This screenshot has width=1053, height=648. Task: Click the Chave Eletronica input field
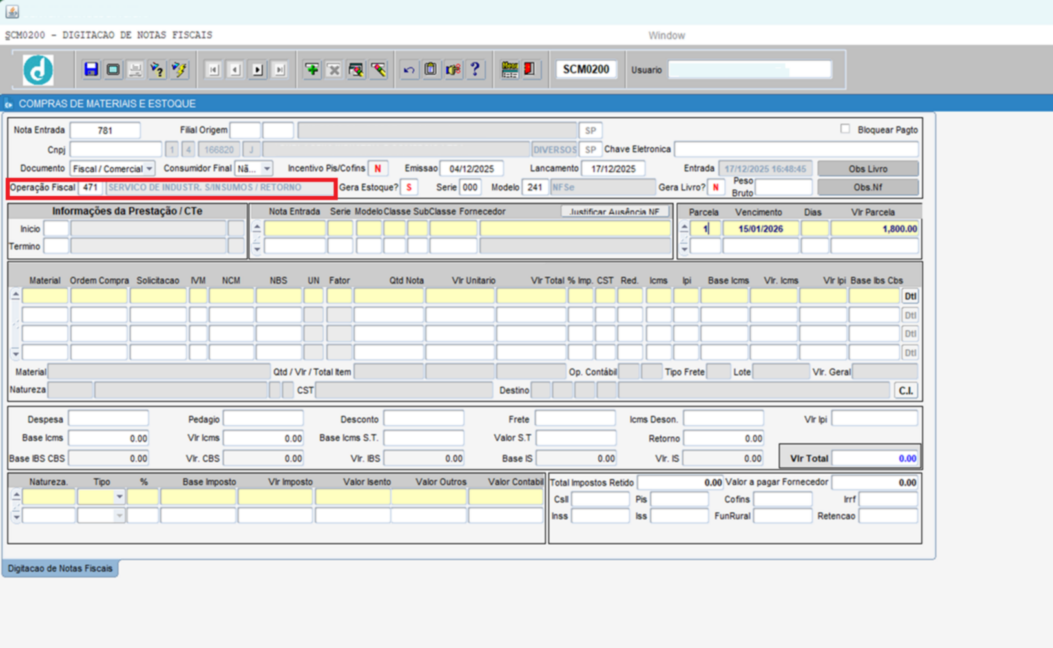pyautogui.click(x=796, y=150)
